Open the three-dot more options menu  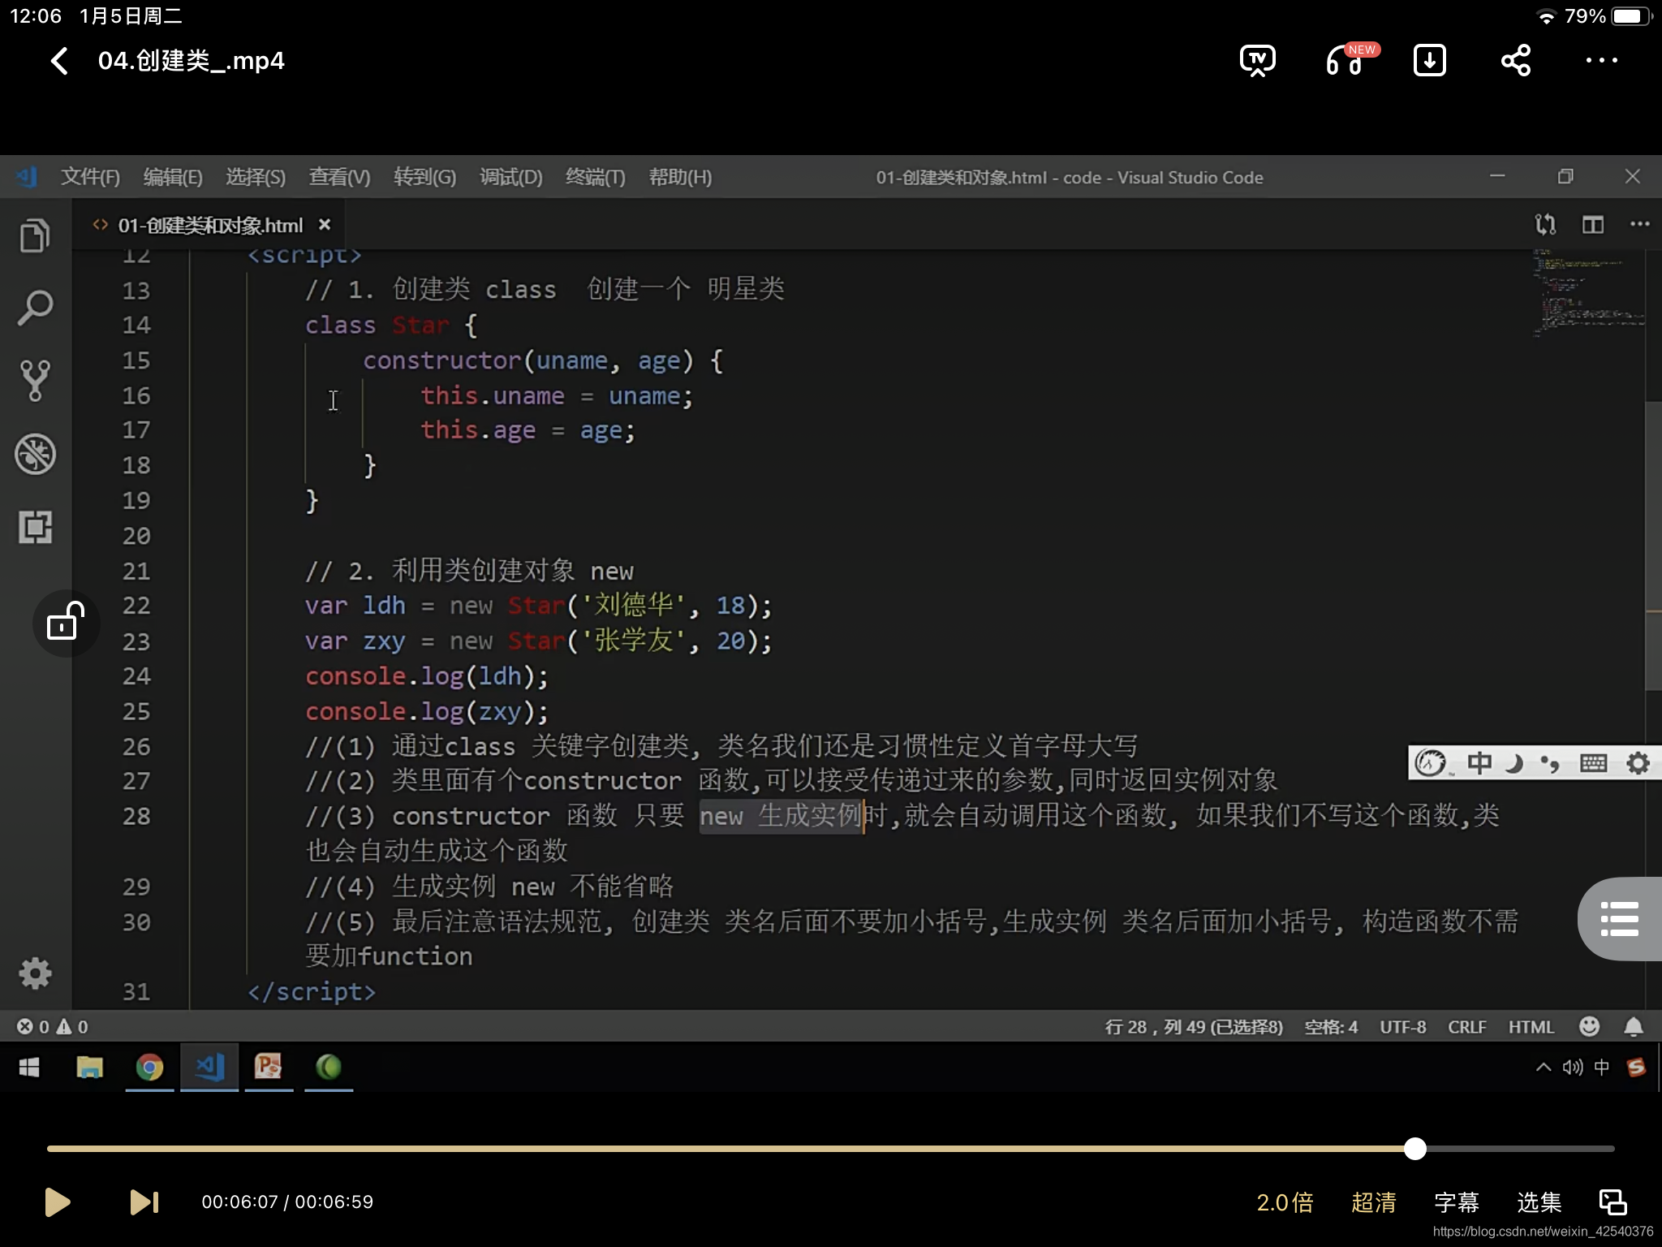click(x=1601, y=61)
